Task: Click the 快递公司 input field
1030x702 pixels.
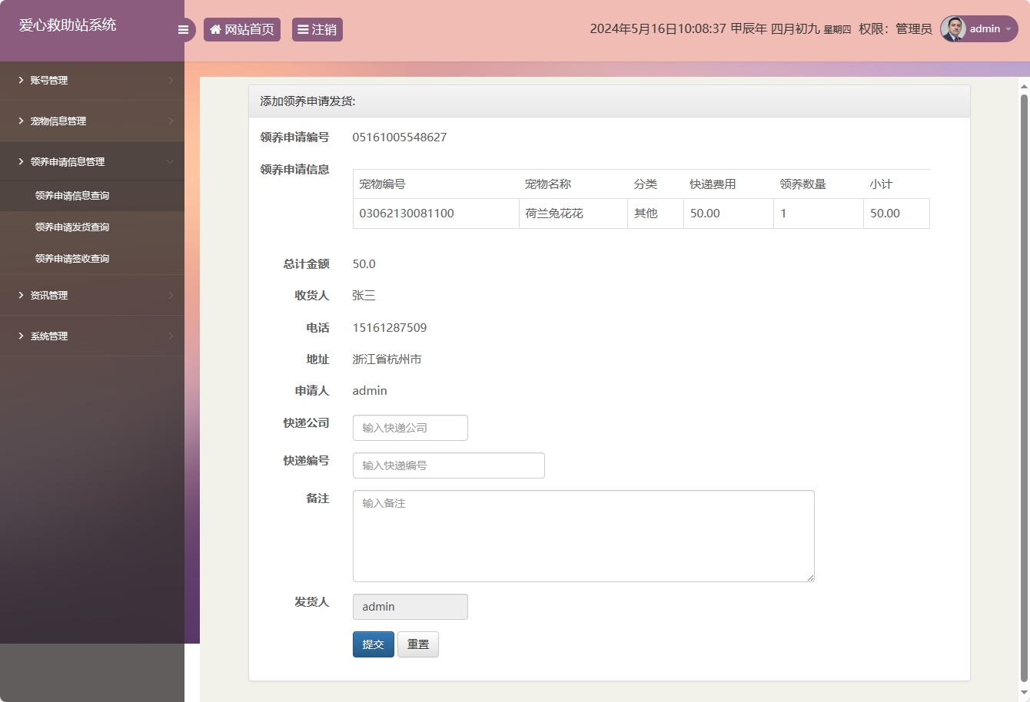Action: pos(410,428)
